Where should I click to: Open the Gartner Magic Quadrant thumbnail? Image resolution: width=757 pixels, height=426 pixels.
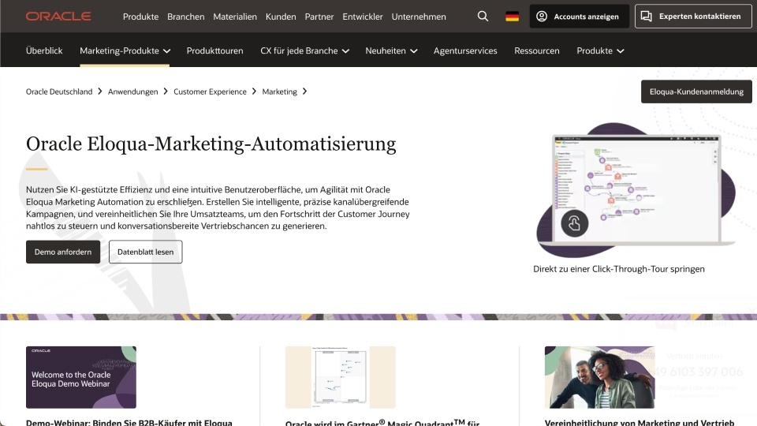(x=341, y=377)
